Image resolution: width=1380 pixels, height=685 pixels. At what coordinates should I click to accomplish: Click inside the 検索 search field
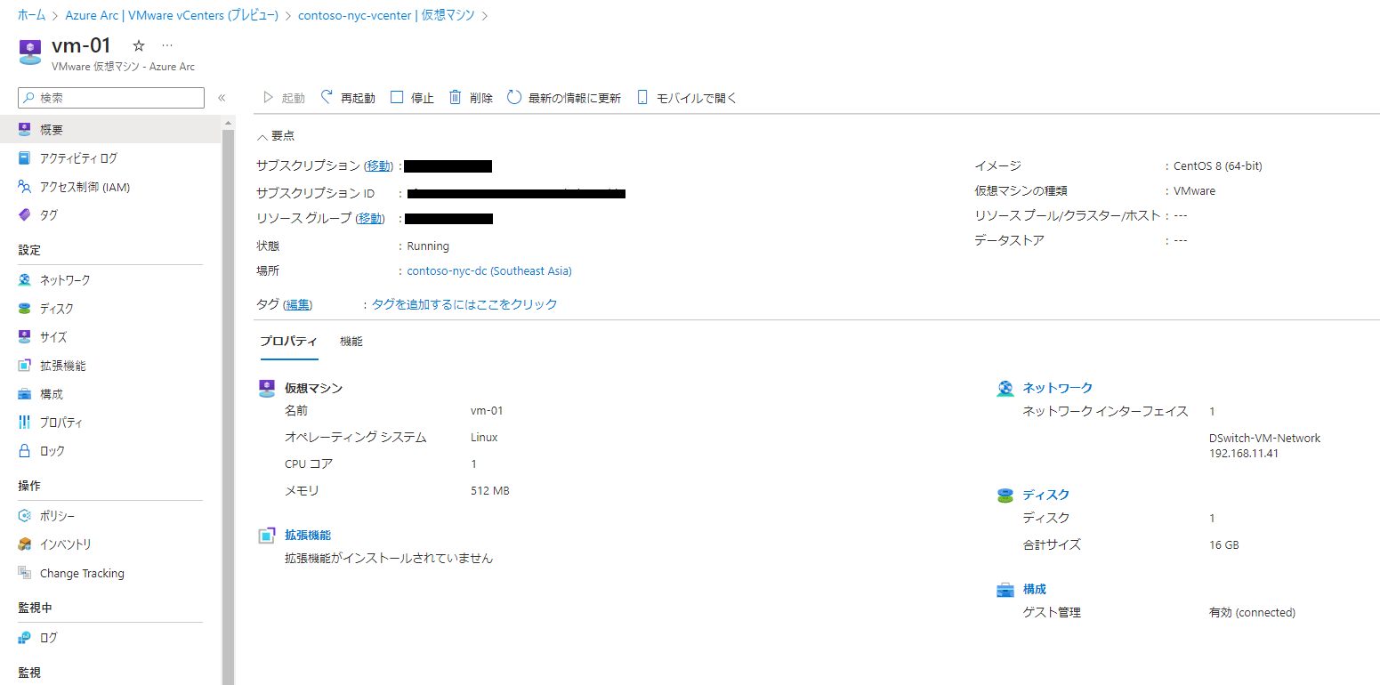[110, 97]
